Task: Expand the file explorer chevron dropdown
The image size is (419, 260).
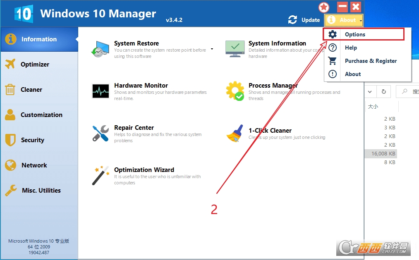Action: [370, 92]
